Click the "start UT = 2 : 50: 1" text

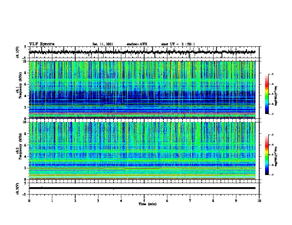click(178, 44)
